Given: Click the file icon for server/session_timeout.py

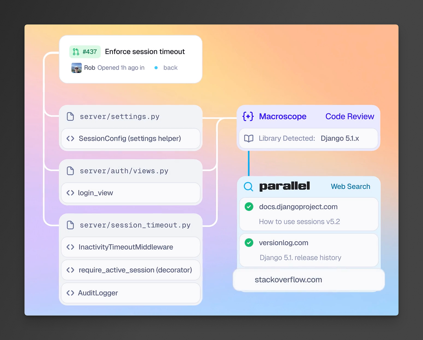Looking at the screenshot, I should [70, 225].
